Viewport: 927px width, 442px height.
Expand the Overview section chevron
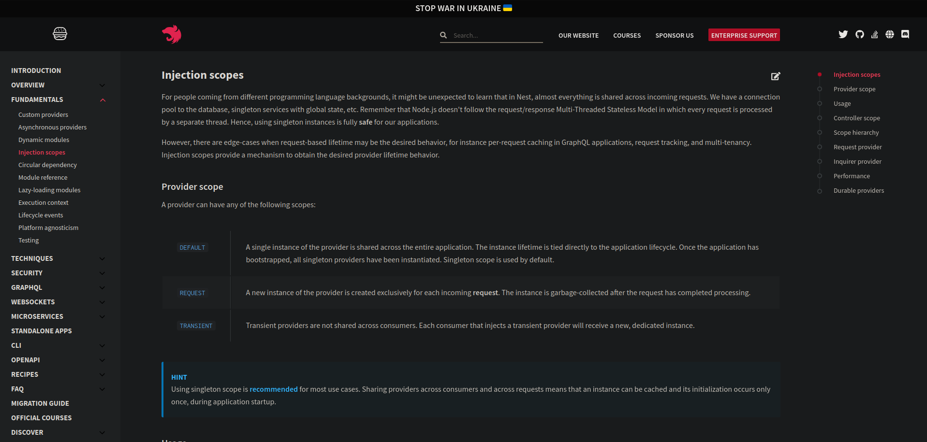pyautogui.click(x=102, y=86)
